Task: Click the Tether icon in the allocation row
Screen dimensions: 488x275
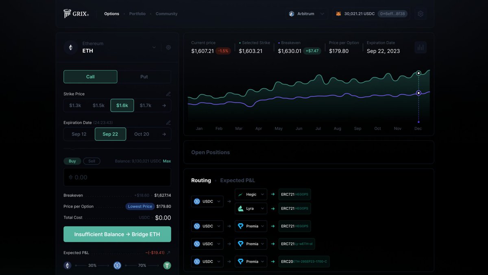Action: (167, 265)
